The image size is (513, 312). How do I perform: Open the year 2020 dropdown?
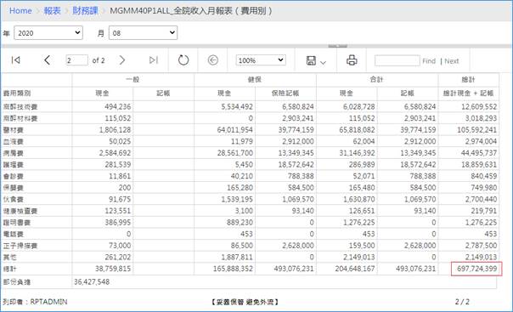[x=48, y=33]
